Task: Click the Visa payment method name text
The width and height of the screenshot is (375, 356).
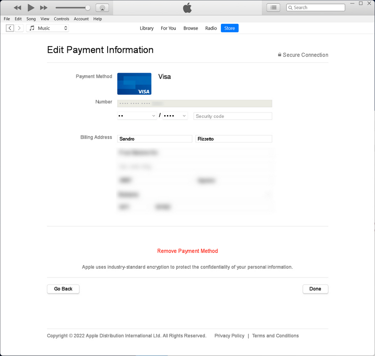Action: click(x=165, y=77)
